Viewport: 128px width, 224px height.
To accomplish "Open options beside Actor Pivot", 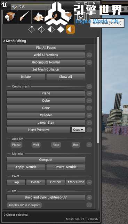I will tap(89, 182).
